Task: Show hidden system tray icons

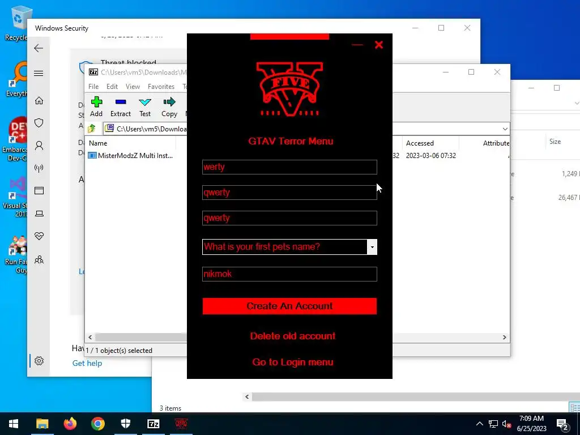Action: click(x=479, y=424)
